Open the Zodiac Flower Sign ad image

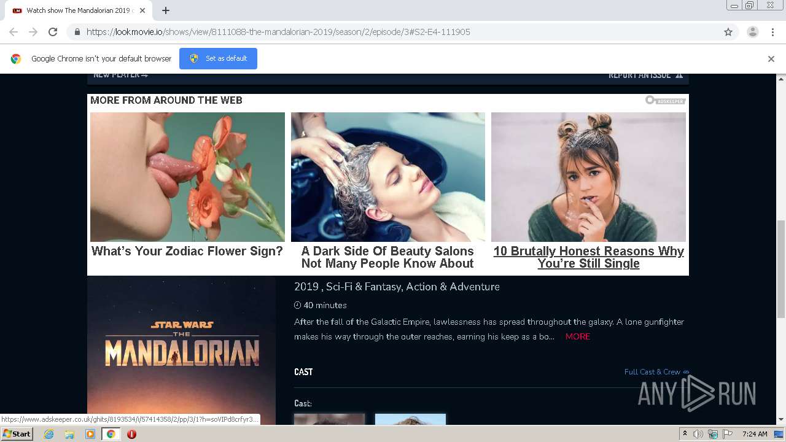[187, 177]
